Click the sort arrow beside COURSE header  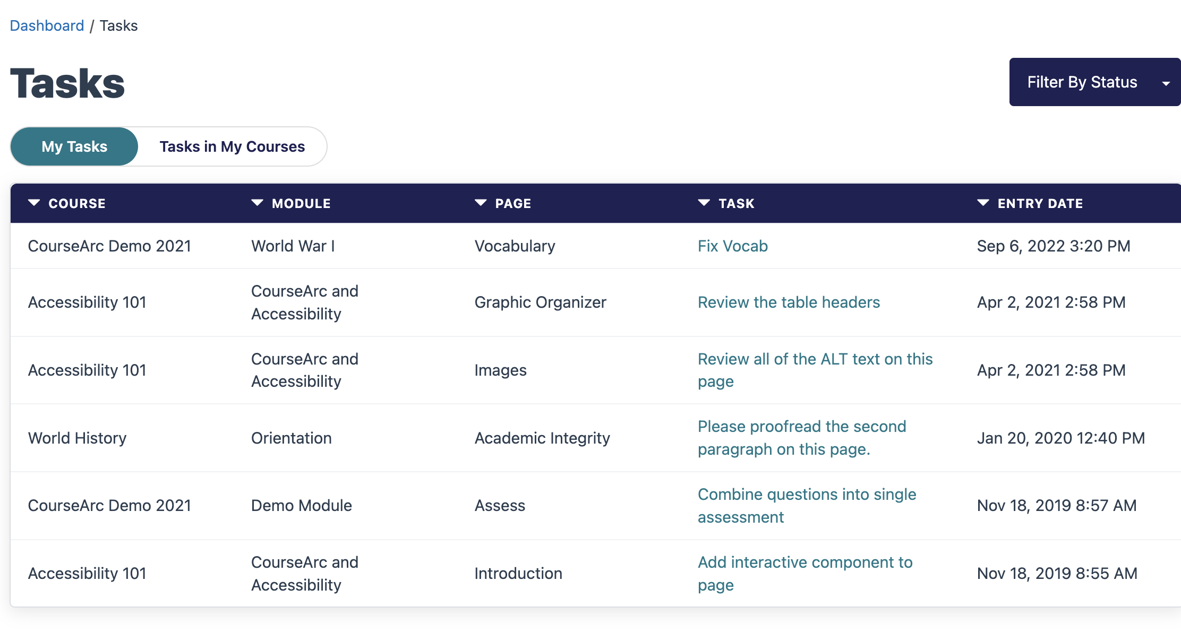coord(34,203)
